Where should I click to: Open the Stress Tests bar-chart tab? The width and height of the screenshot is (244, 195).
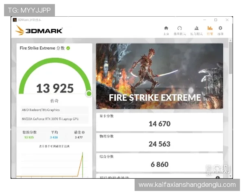click(x=196, y=28)
